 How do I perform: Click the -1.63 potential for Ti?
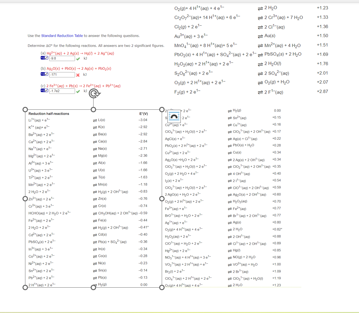click(143, 177)
